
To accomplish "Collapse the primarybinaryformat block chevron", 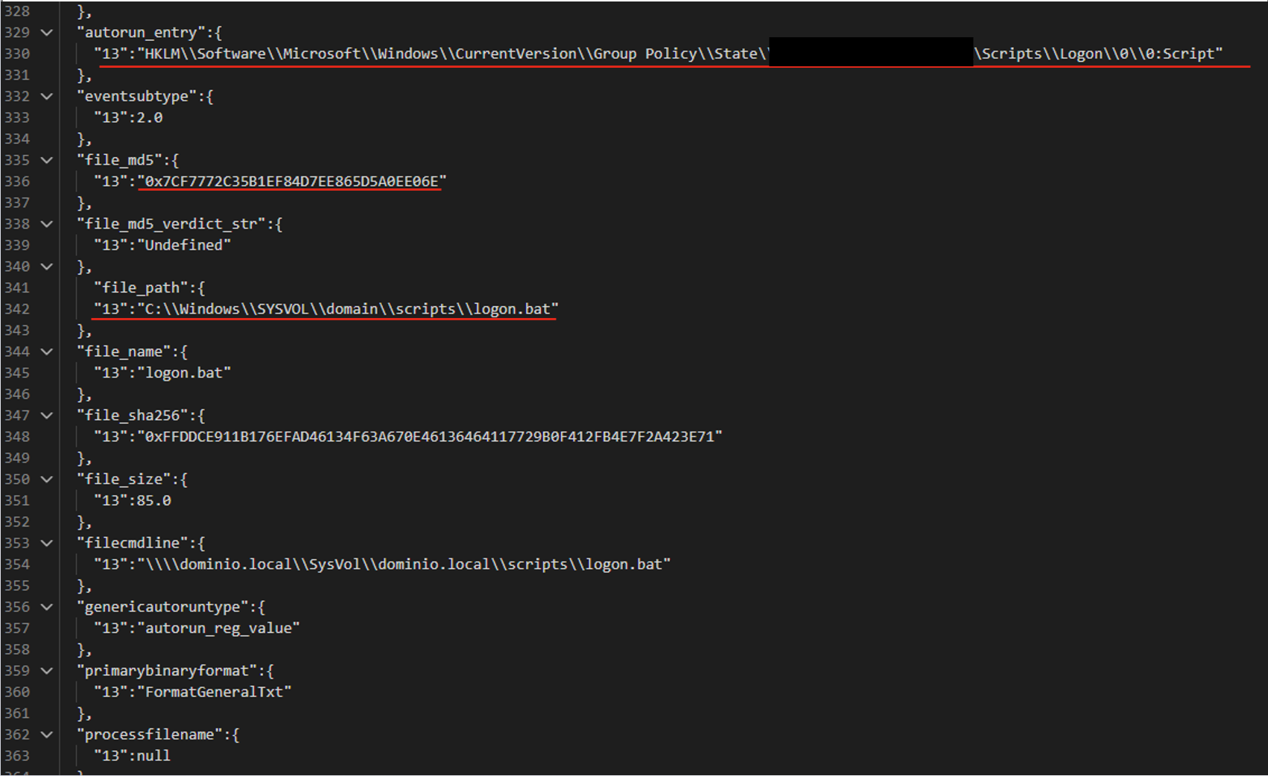I will pos(47,671).
